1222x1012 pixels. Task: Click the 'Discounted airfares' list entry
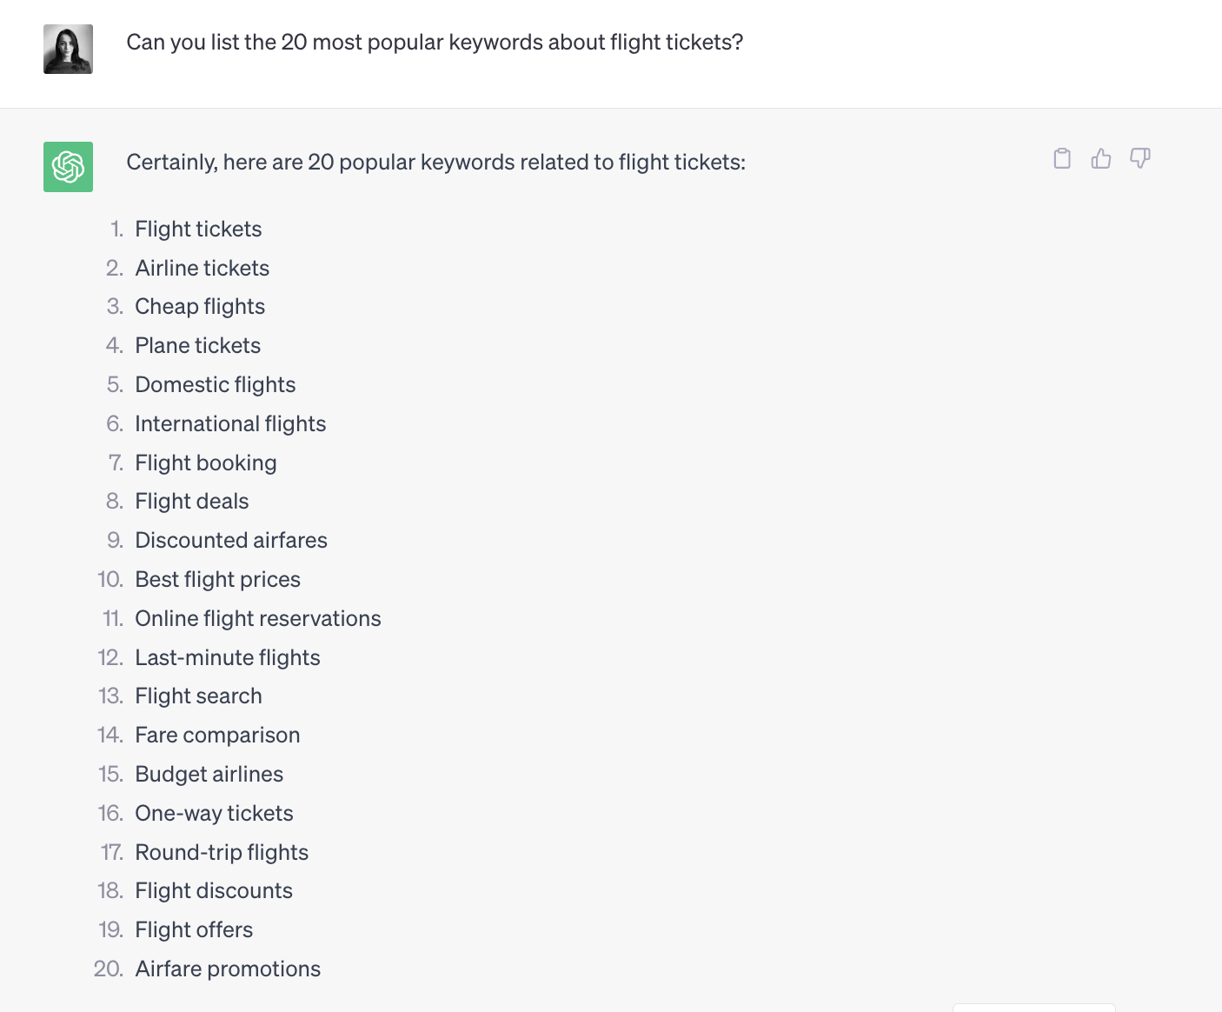pyautogui.click(x=231, y=541)
